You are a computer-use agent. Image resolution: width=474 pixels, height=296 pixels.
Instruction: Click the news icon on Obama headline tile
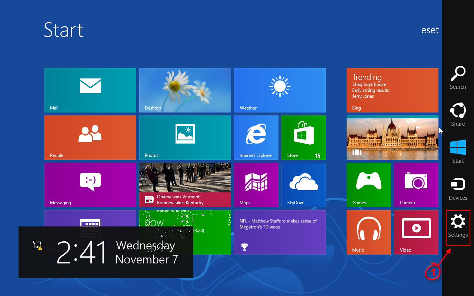[149, 200]
